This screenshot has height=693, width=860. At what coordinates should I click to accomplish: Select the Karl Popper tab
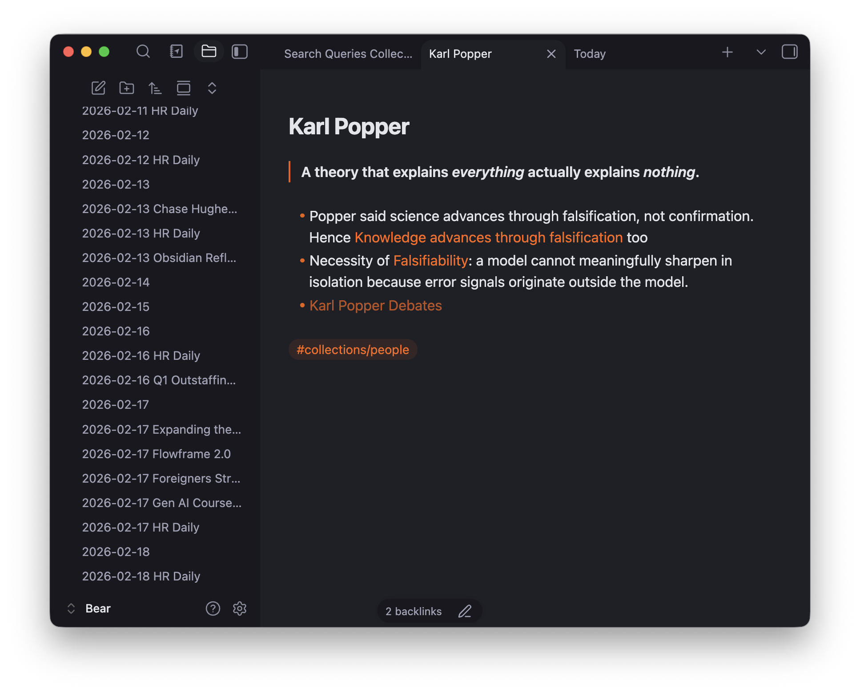pos(460,54)
